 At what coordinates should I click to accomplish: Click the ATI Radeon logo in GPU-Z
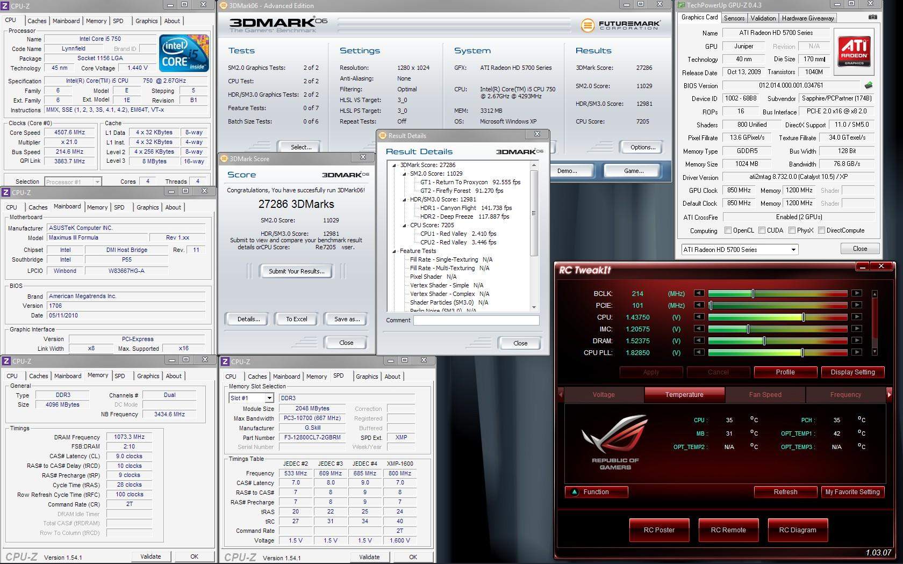(854, 52)
